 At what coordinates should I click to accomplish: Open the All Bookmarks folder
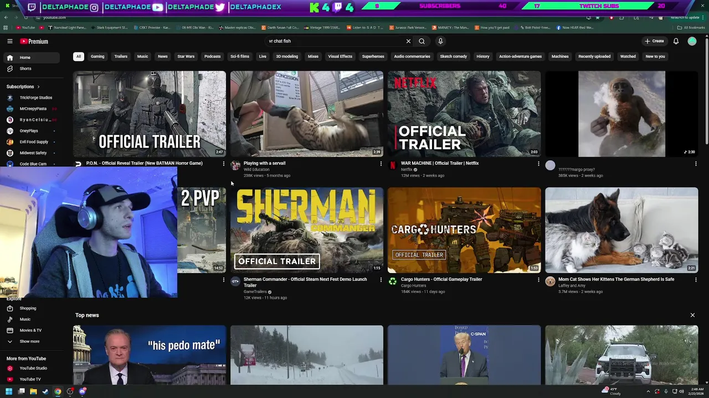point(692,27)
